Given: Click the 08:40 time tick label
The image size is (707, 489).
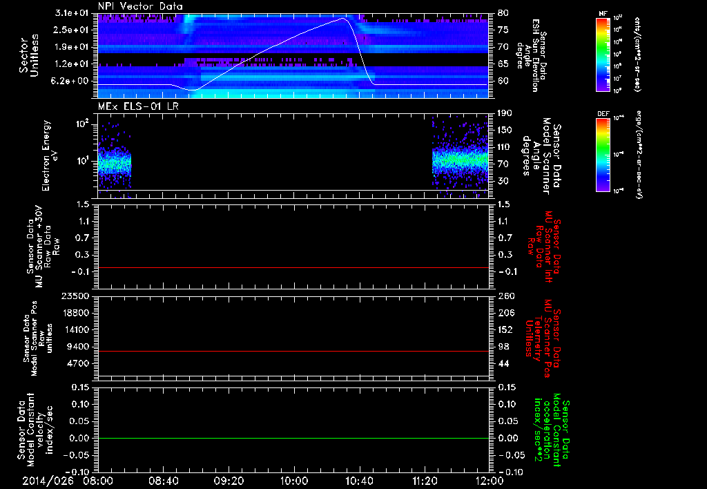Looking at the screenshot, I should [164, 481].
